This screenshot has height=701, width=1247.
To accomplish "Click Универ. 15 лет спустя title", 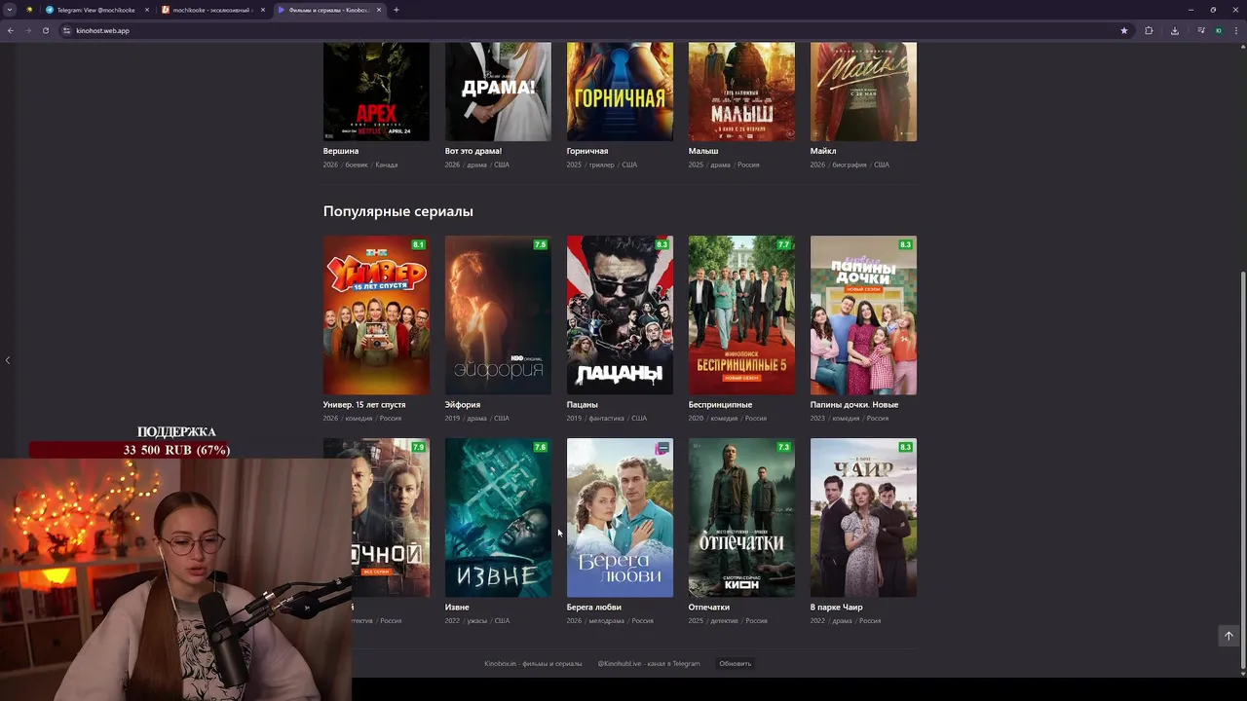I will 364,404.
